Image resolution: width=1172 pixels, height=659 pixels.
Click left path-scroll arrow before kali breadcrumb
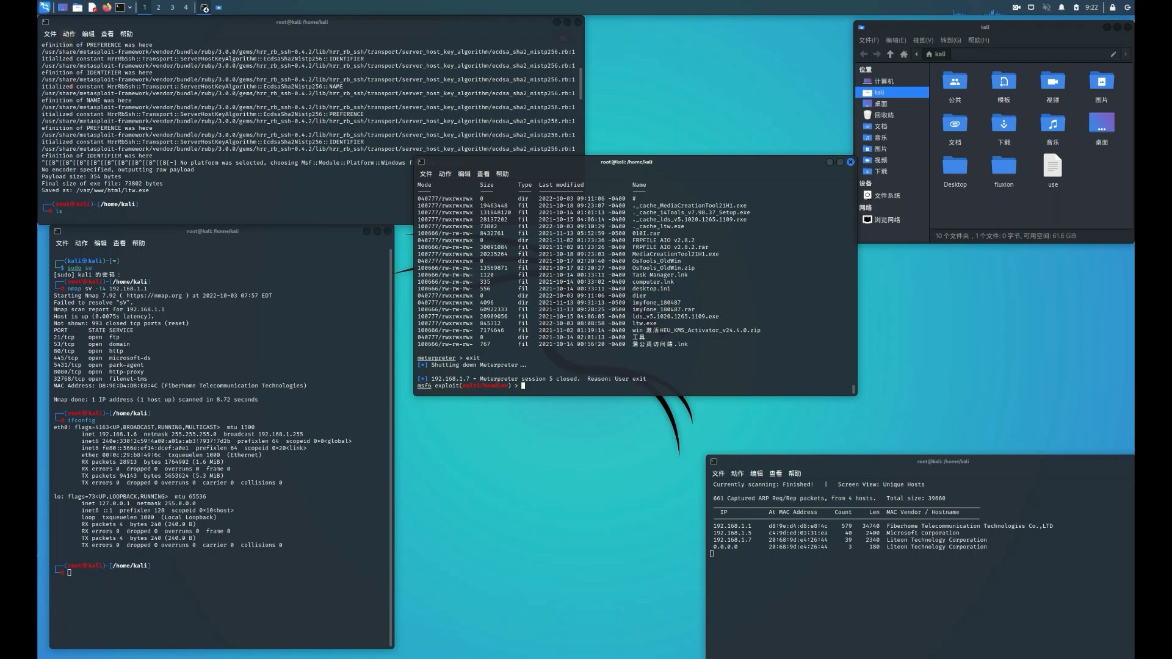[x=916, y=54]
